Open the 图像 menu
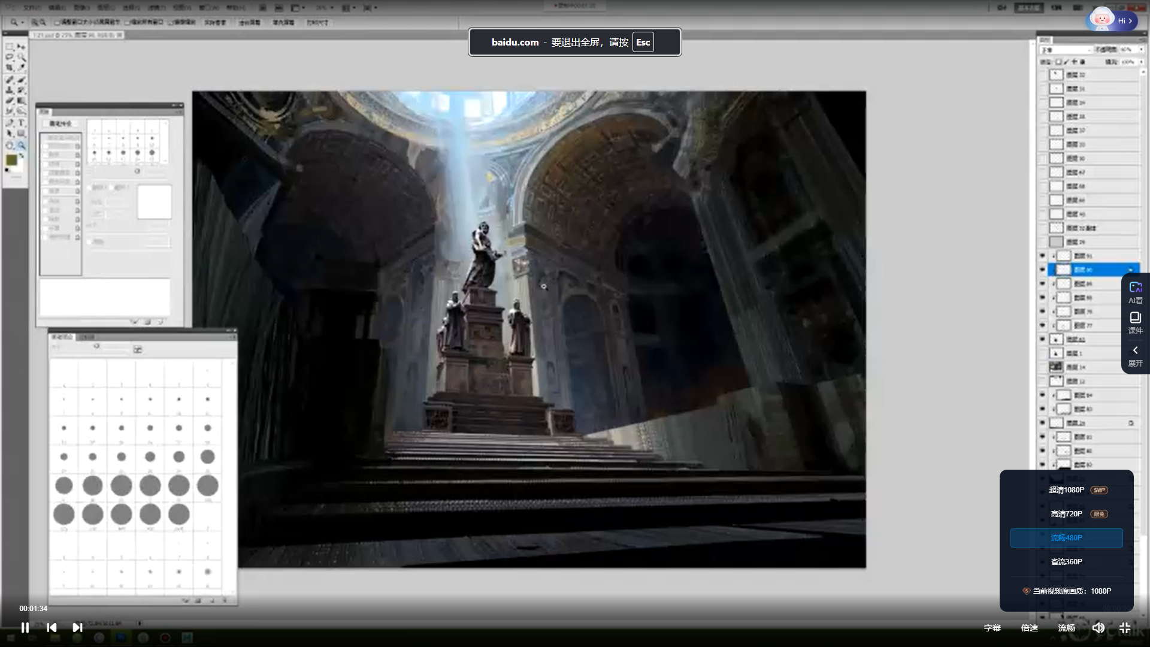Image resolution: width=1150 pixels, height=647 pixels. (x=81, y=8)
